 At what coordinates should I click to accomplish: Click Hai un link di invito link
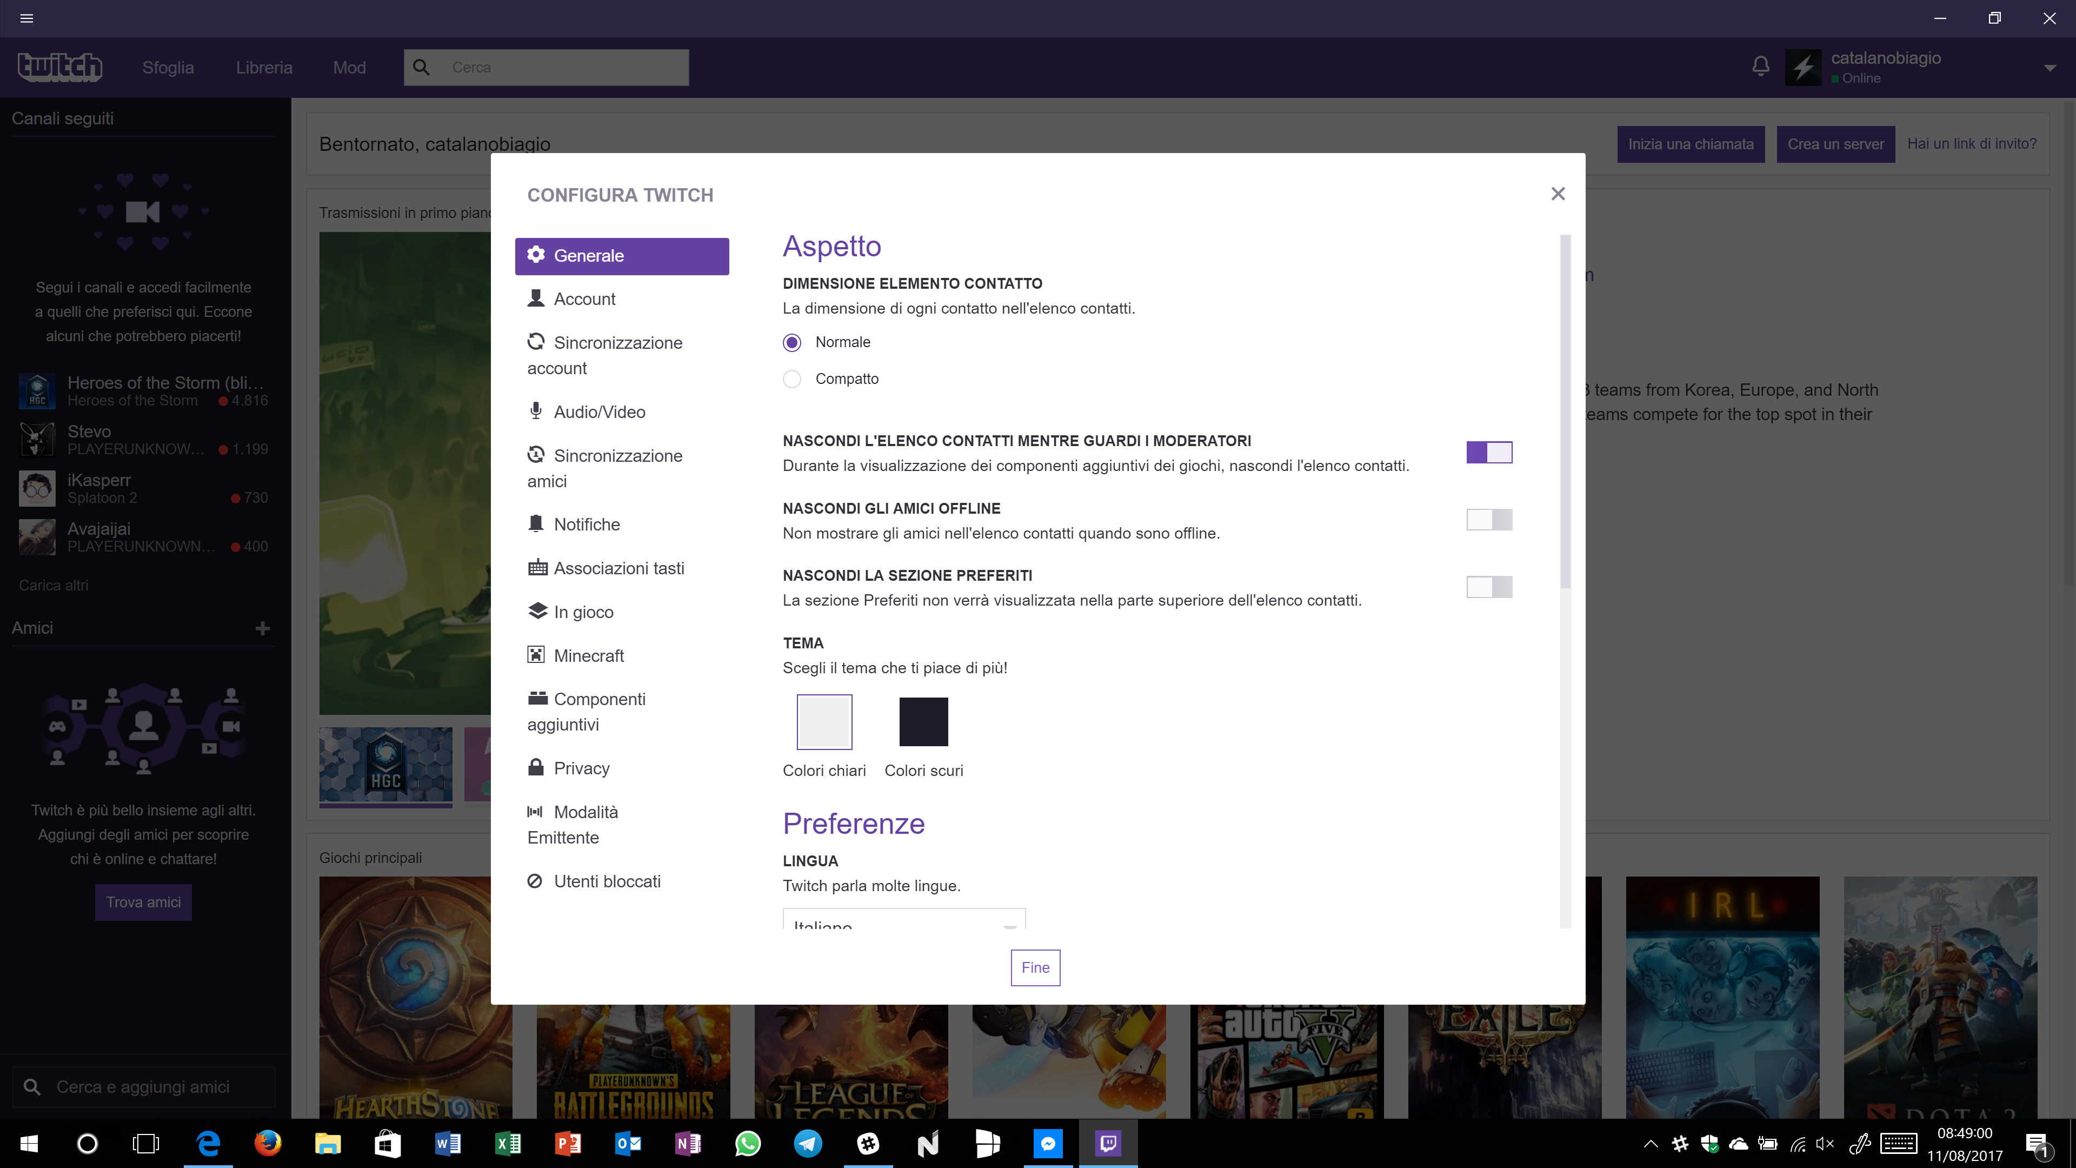coord(1971,143)
